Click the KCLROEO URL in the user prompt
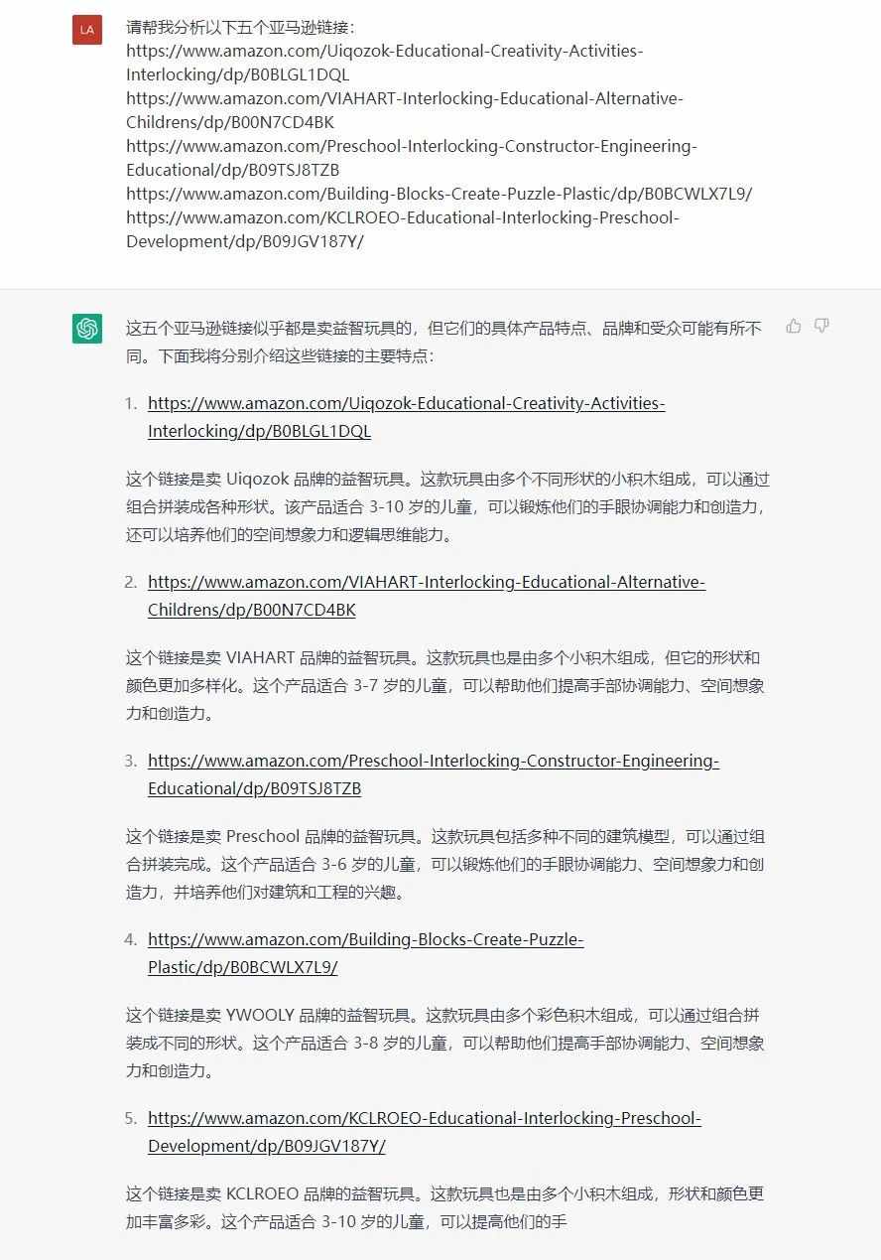Image resolution: width=881 pixels, height=1260 pixels. (403, 229)
